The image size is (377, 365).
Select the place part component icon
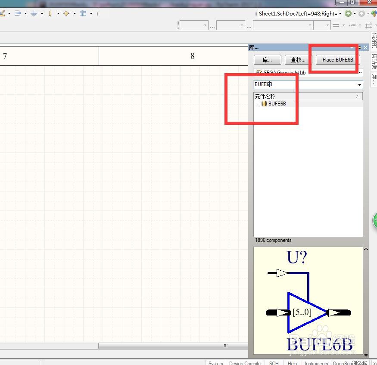(50, 13)
